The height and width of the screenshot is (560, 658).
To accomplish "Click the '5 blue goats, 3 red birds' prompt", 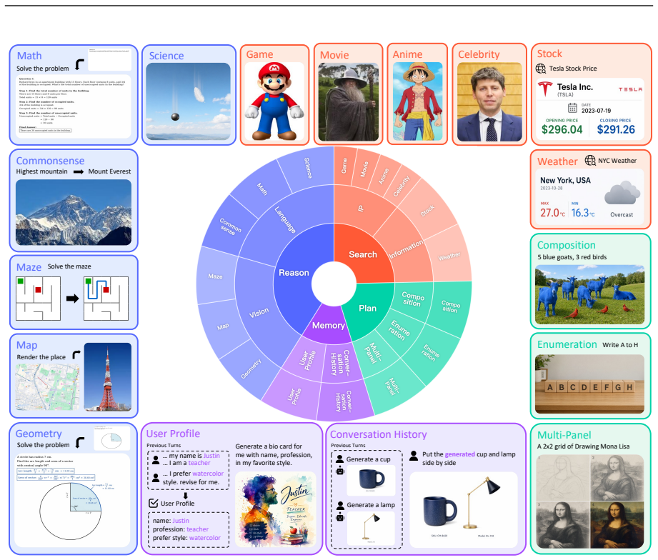I will coord(572,257).
